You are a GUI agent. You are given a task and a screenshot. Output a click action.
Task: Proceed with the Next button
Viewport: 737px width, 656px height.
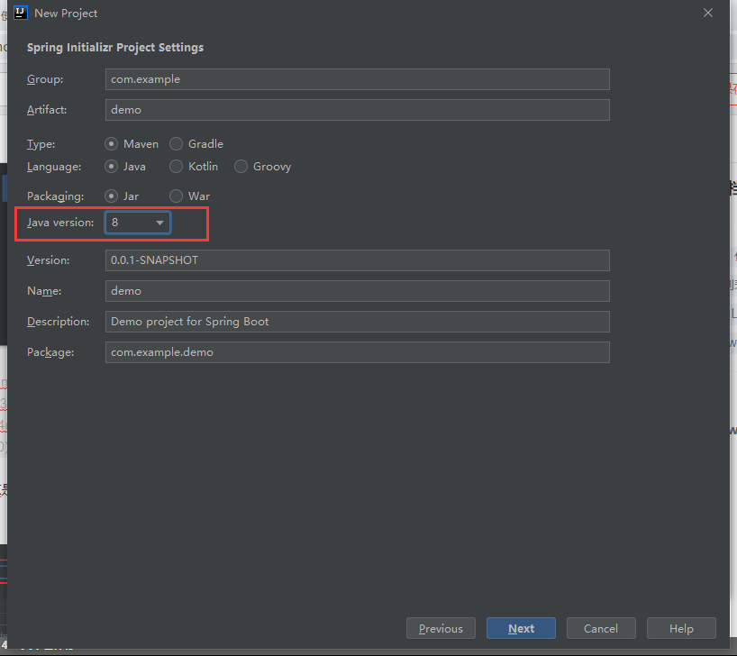(521, 628)
